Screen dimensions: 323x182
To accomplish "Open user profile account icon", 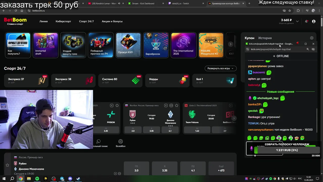I will 314,21.
